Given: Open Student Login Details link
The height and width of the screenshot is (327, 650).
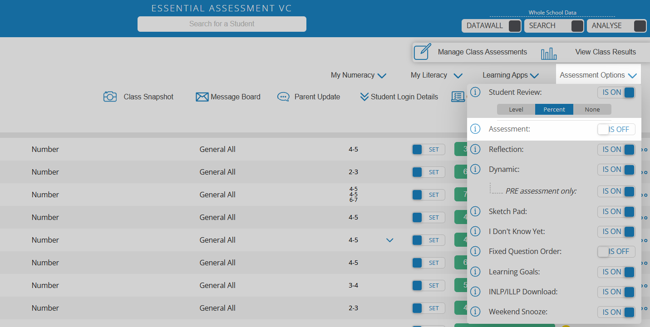Looking at the screenshot, I should [404, 97].
